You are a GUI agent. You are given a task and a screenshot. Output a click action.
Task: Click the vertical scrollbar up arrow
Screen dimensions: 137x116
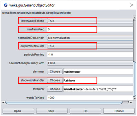coord(135,18)
